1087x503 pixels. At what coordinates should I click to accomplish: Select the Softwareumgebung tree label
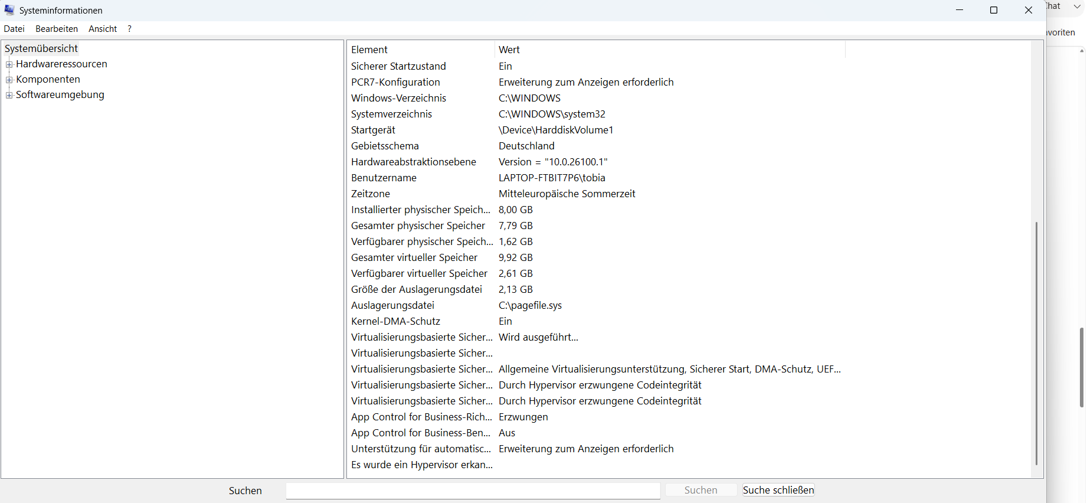(x=60, y=94)
